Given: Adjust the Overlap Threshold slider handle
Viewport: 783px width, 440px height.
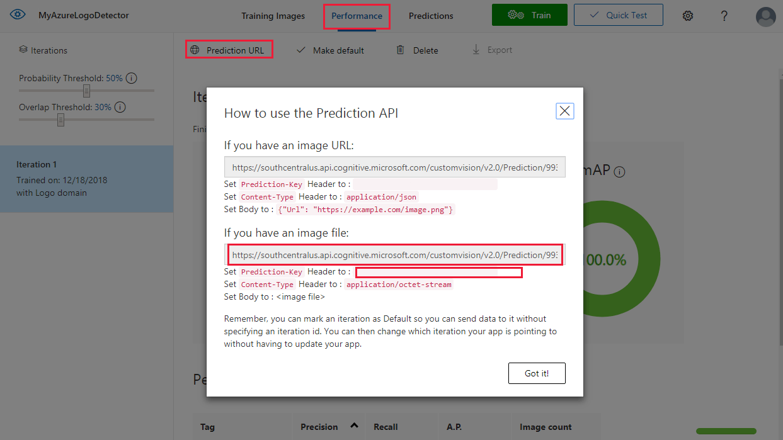Looking at the screenshot, I should tap(60, 120).
